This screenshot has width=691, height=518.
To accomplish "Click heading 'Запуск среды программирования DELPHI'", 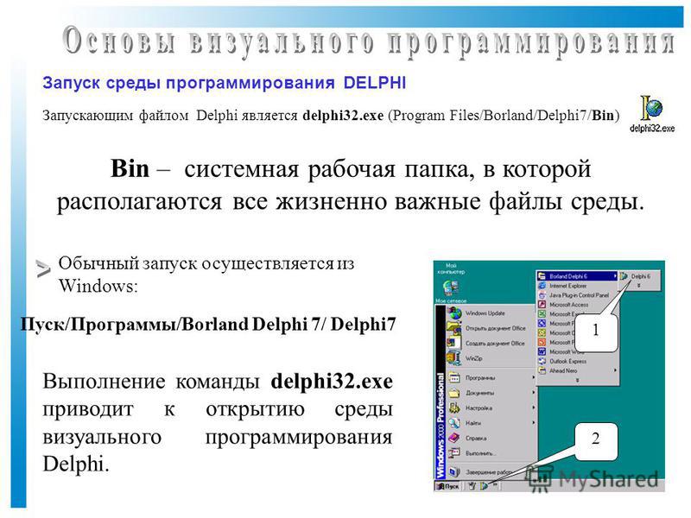I will pos(224,82).
